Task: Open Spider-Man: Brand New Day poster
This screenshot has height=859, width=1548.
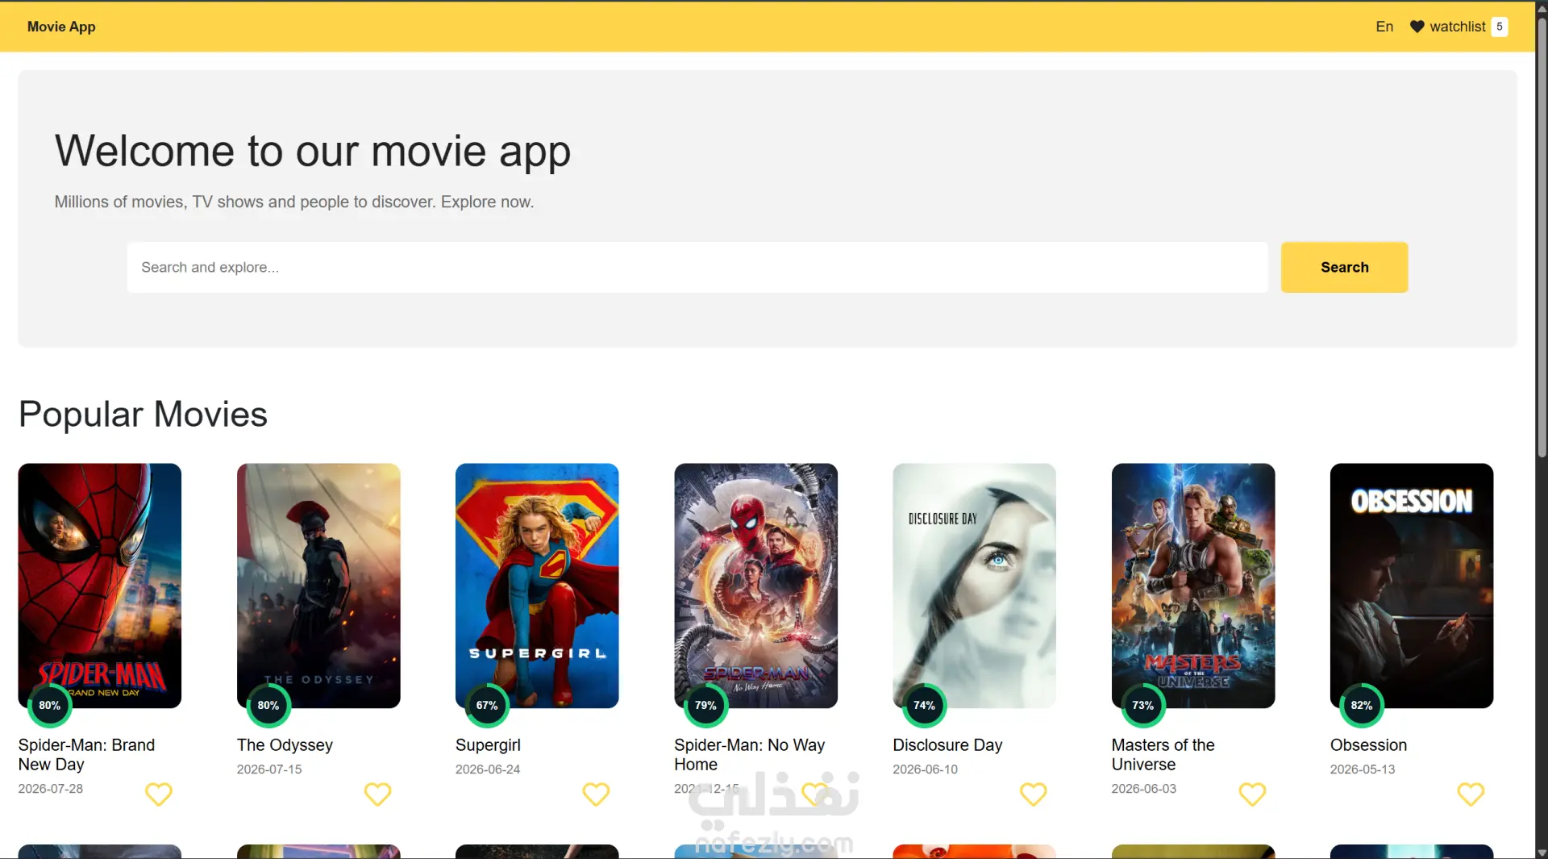Action: pyautogui.click(x=100, y=586)
